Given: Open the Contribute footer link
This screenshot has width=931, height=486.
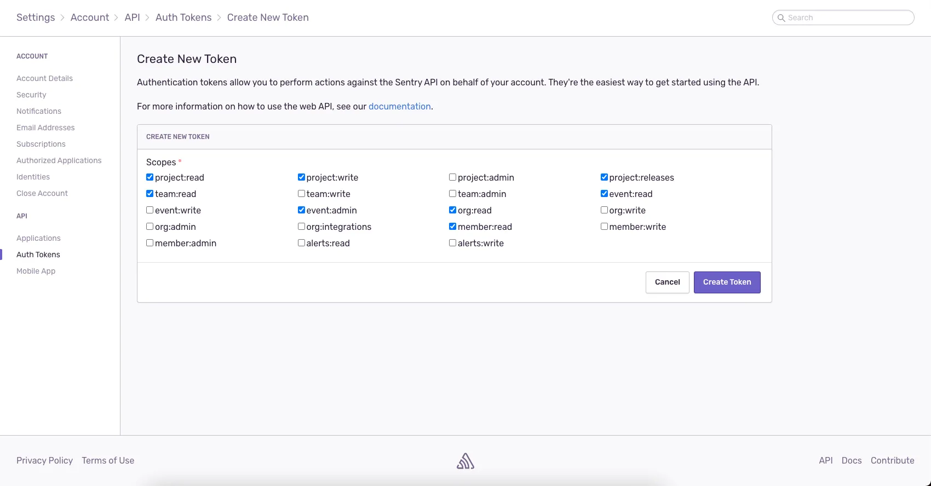Looking at the screenshot, I should click(x=893, y=460).
